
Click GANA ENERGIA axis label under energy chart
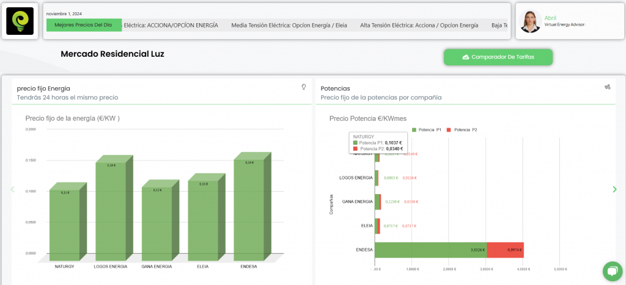point(157,266)
